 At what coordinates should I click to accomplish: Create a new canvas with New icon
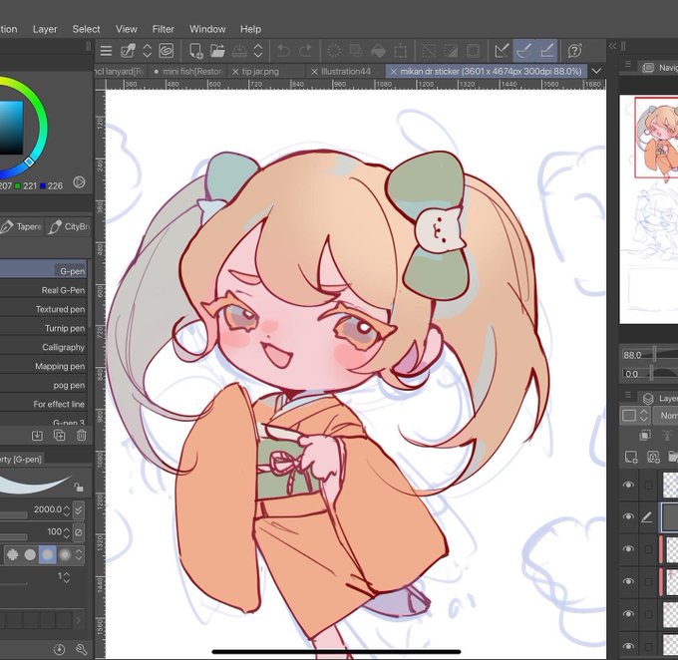[195, 51]
